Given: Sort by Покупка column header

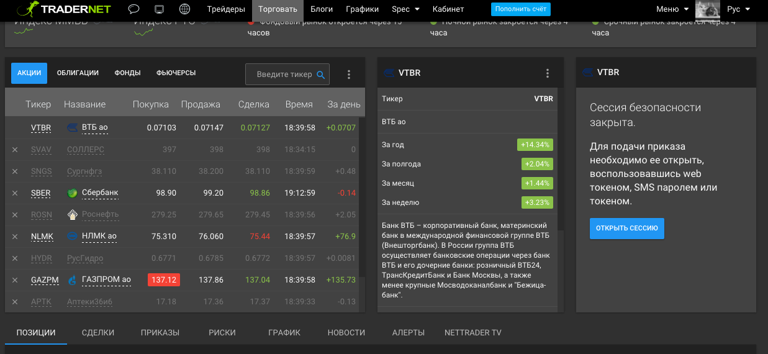Looking at the screenshot, I should (x=151, y=104).
